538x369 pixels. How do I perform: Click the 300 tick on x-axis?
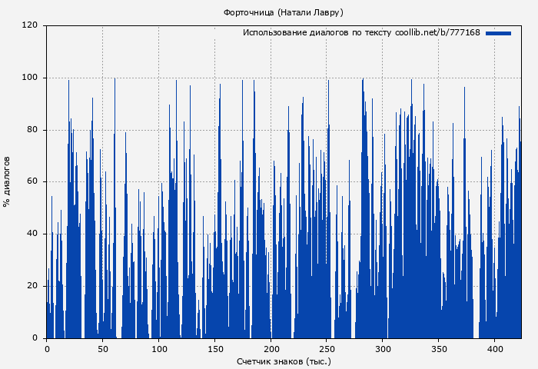[x=383, y=348]
